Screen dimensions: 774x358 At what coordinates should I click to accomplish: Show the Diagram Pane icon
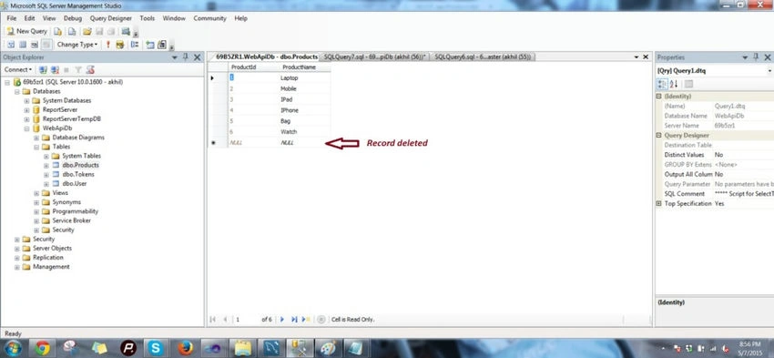(x=10, y=45)
